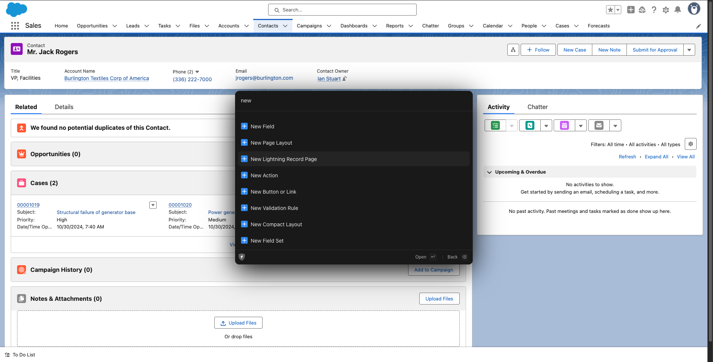713x362 pixels.
Task: Select the Related tab
Action: (26, 107)
